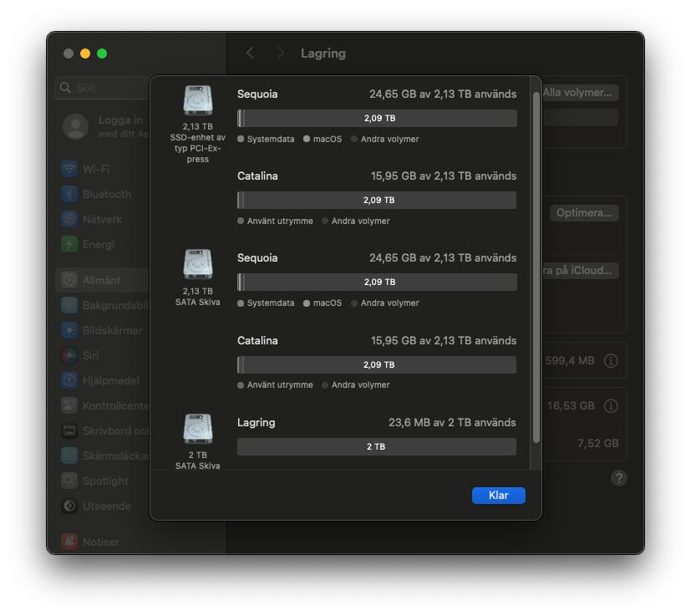Open info for the 16,53 GB item
This screenshot has width=691, height=616.
pos(611,405)
